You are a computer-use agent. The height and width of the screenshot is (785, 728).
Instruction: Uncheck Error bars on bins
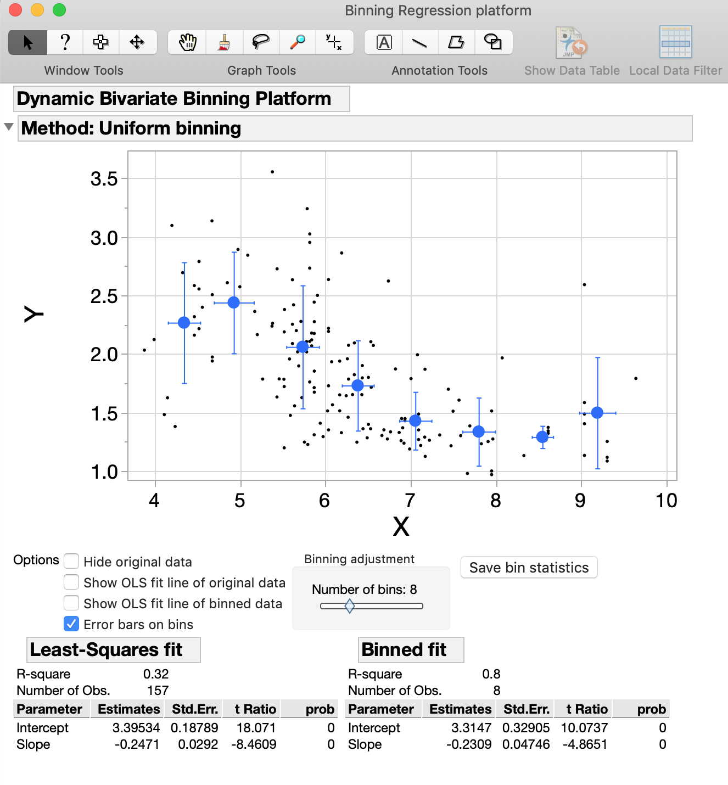(71, 624)
